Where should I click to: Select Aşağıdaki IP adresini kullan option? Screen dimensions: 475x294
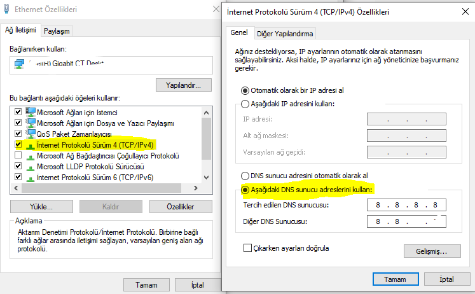(x=245, y=104)
